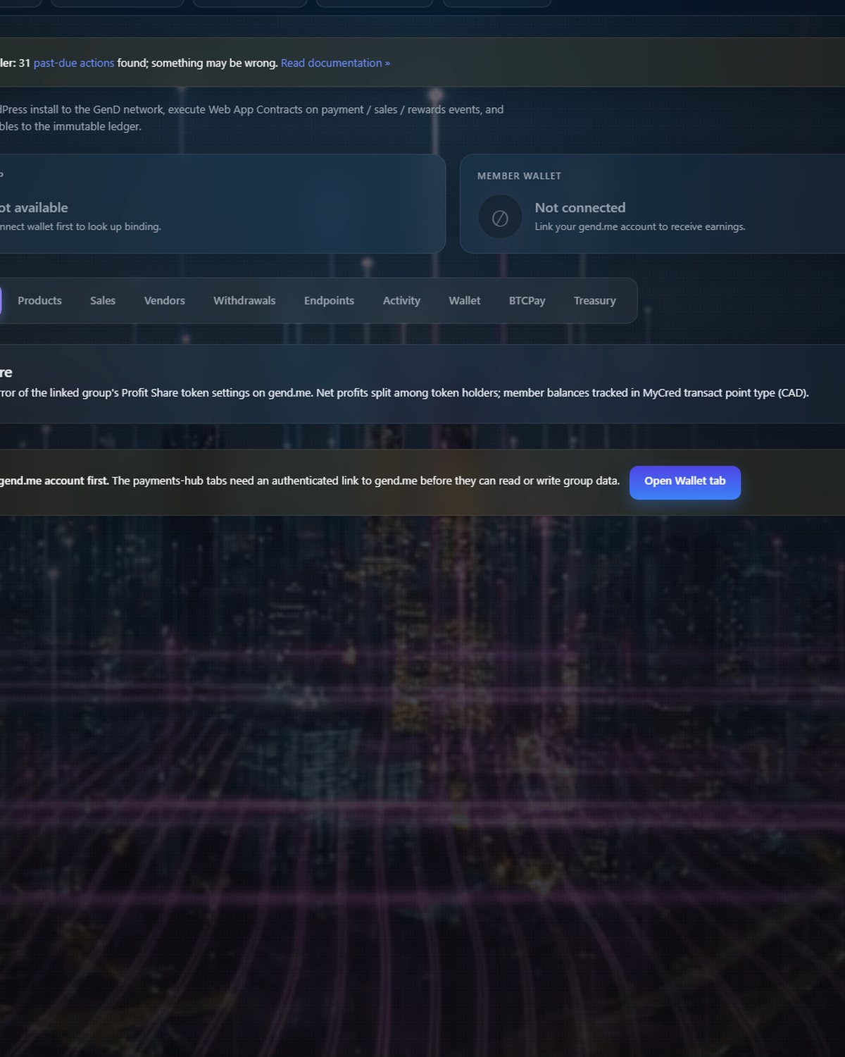
Task: Click 'Link your gend.me account to receive earnings.'
Action: pos(640,227)
